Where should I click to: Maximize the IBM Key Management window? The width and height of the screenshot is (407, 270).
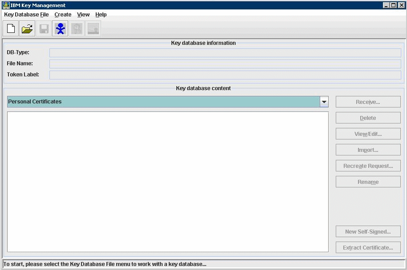394,5
